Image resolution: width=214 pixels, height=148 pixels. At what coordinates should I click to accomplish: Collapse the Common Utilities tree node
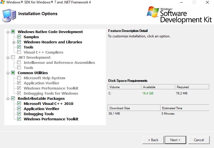pos(8,73)
